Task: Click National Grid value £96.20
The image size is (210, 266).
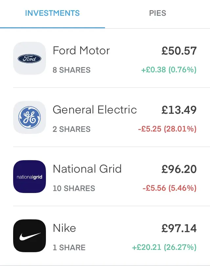Action: click(x=179, y=169)
